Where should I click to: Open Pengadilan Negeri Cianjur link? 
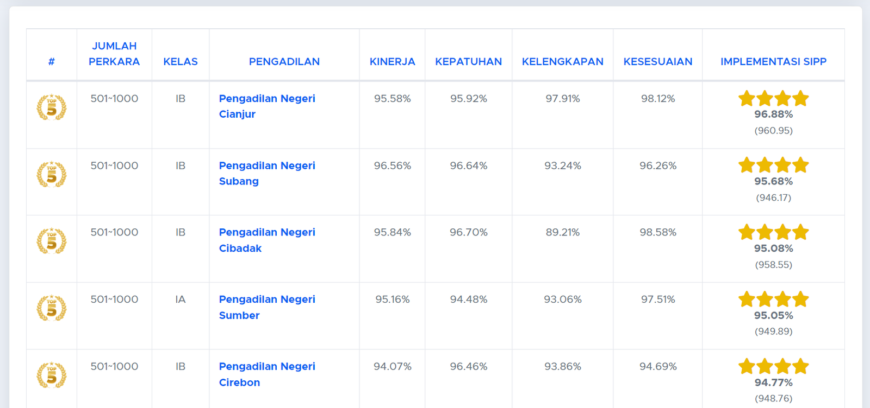click(x=267, y=106)
